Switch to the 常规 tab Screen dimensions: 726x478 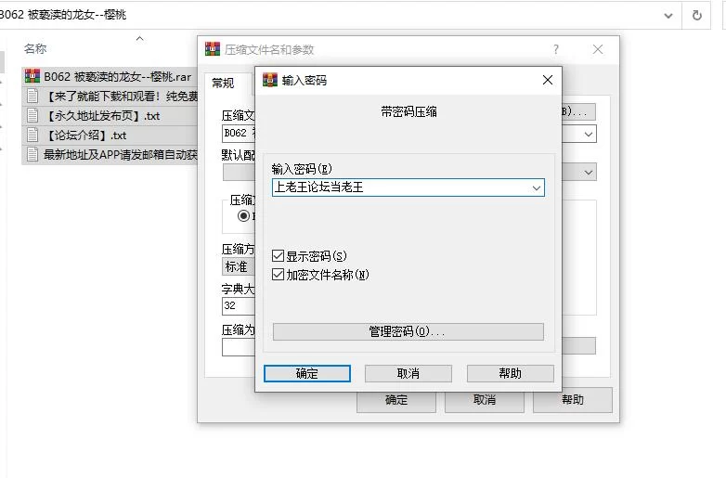(223, 83)
